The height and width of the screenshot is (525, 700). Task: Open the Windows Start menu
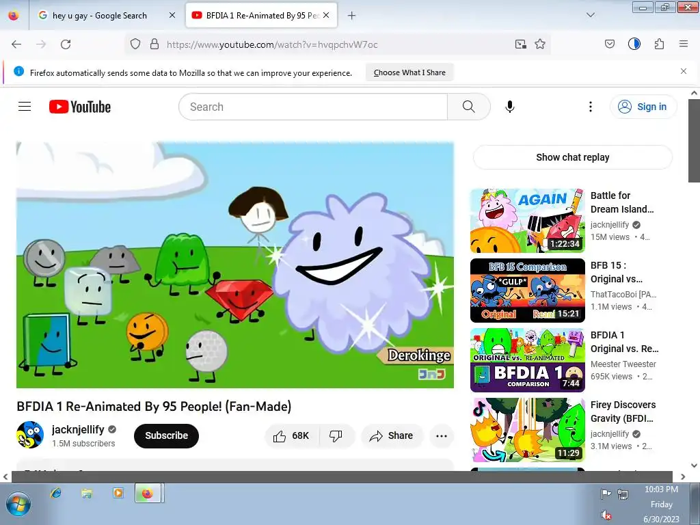18,504
